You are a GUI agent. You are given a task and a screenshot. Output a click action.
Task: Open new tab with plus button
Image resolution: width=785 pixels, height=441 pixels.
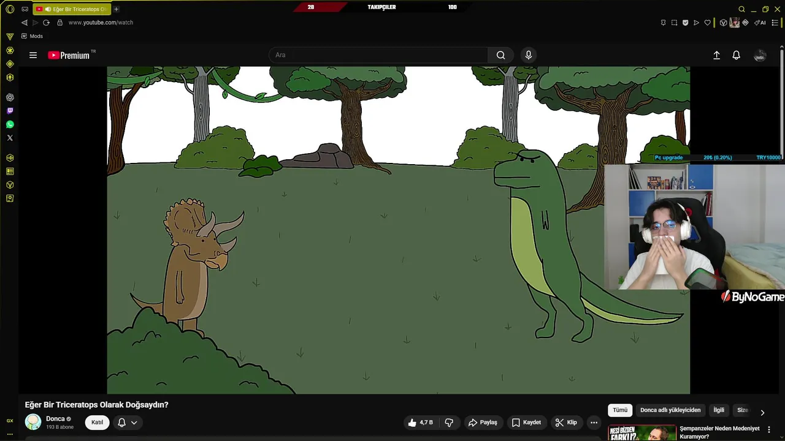pyautogui.click(x=116, y=9)
